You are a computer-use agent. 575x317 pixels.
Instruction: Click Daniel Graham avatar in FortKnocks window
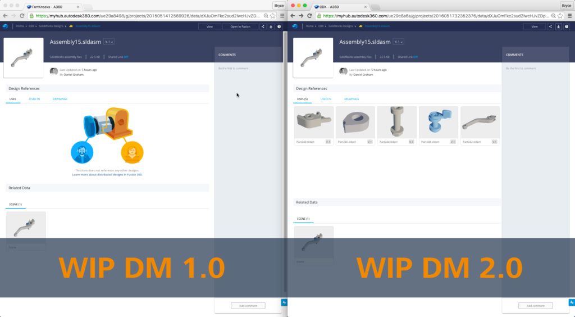pos(54,71)
